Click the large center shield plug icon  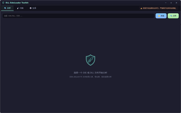coord(91,60)
